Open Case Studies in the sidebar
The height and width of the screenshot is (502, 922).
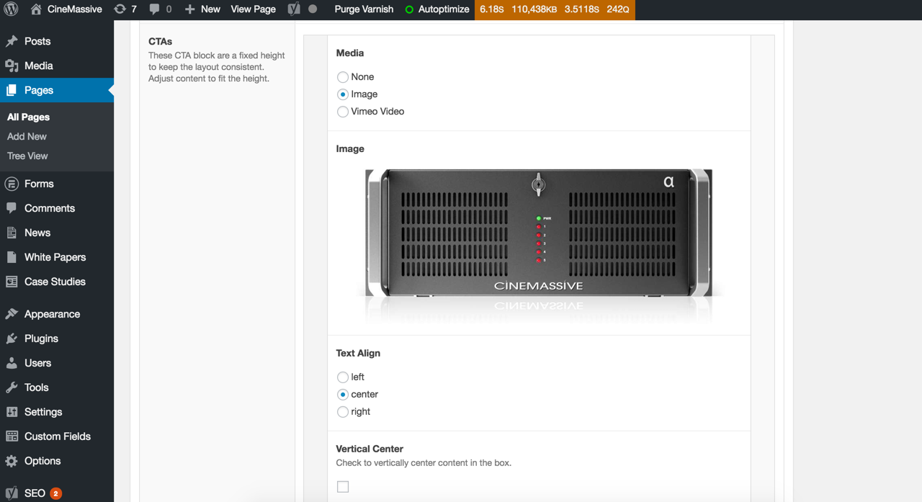click(x=55, y=282)
